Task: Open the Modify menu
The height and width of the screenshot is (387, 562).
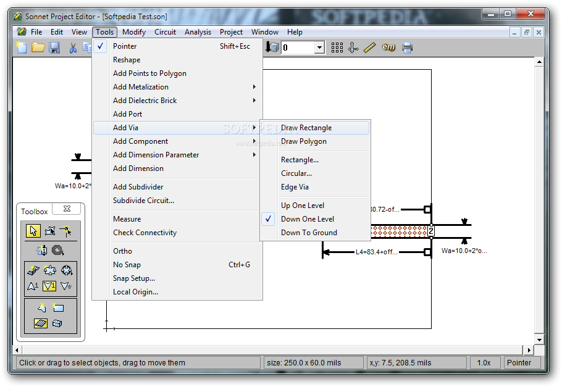Action: [x=133, y=32]
